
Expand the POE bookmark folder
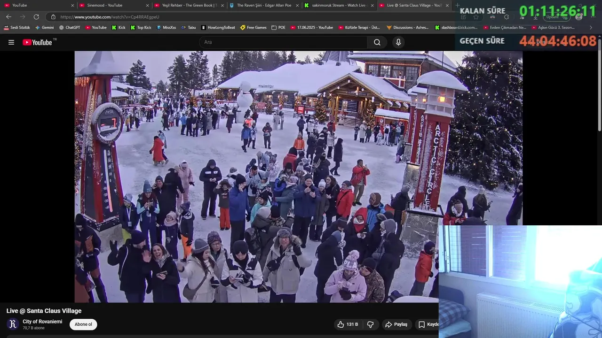click(278, 28)
